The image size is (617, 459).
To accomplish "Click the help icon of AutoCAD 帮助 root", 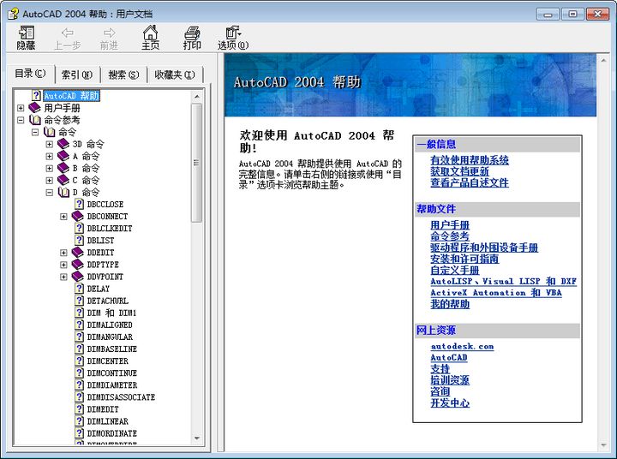I will (x=37, y=95).
